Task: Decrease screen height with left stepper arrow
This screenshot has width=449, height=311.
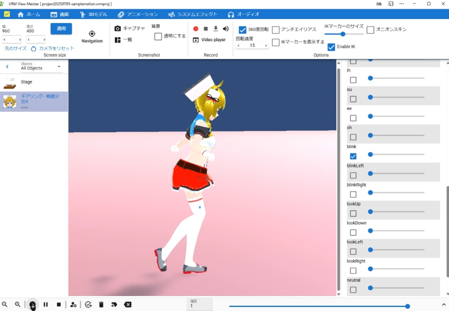Action: (29, 39)
